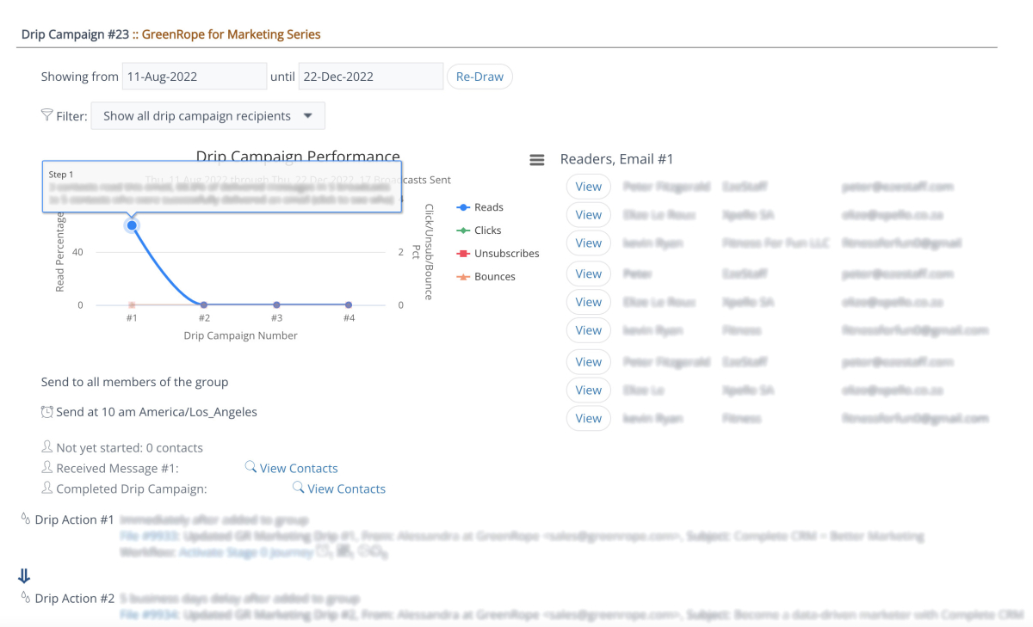Open View Contacts for Completed Drip Campaign

pos(346,489)
